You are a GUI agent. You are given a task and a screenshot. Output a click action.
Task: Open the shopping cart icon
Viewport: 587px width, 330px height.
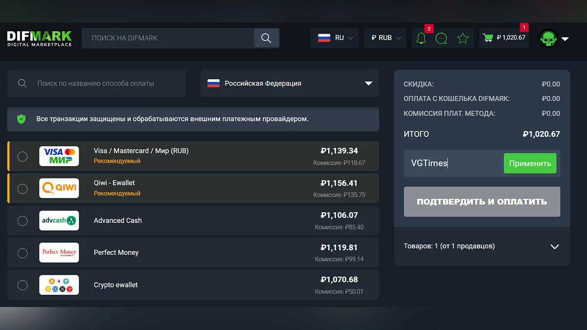point(488,38)
